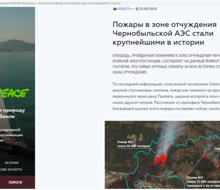Screen dimensions: 220x190
Task: Click the red fire hotspot under the smoke
Action: pos(161,159)
